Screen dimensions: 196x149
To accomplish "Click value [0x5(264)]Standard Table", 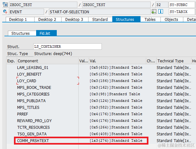I will coord(116,127).
